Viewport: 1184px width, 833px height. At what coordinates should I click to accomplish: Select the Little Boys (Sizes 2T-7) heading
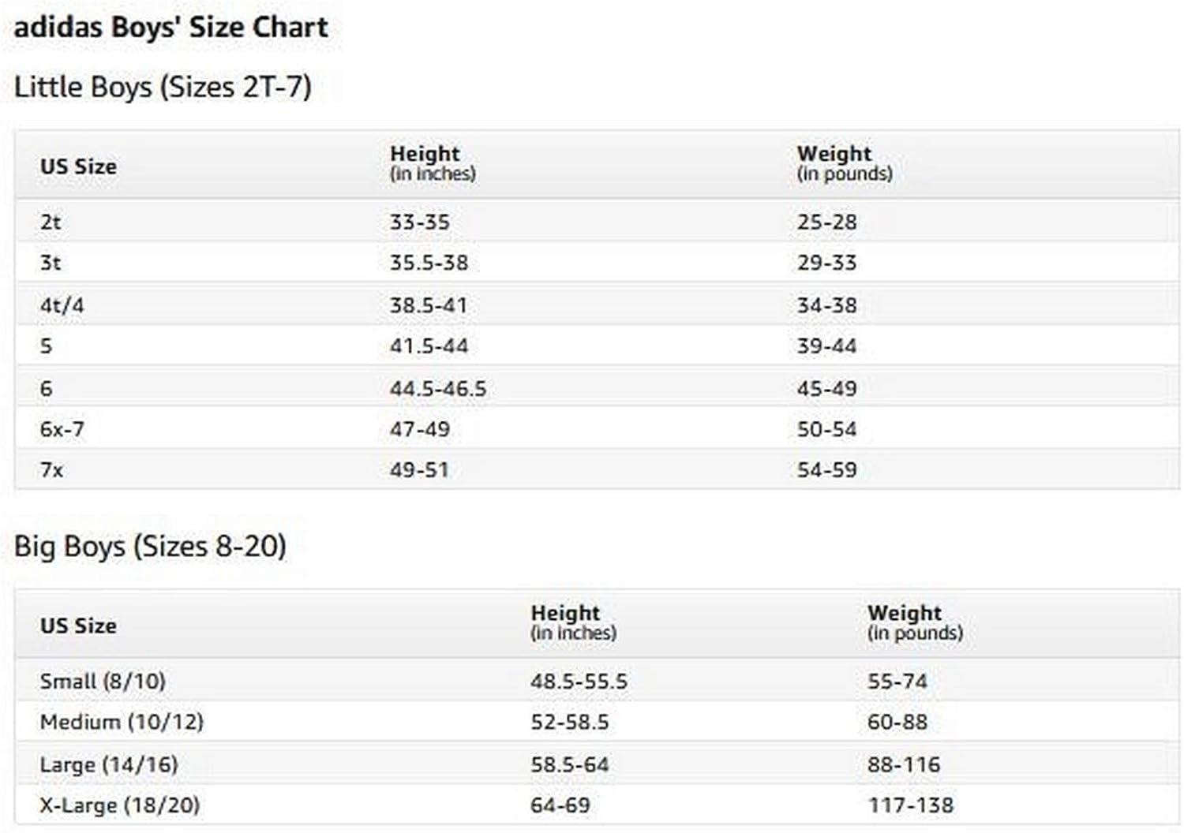click(x=163, y=87)
